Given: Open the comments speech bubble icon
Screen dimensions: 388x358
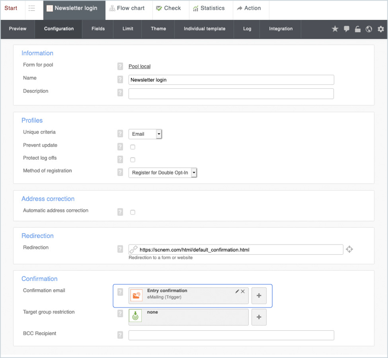Looking at the screenshot, I should pyautogui.click(x=346, y=29).
